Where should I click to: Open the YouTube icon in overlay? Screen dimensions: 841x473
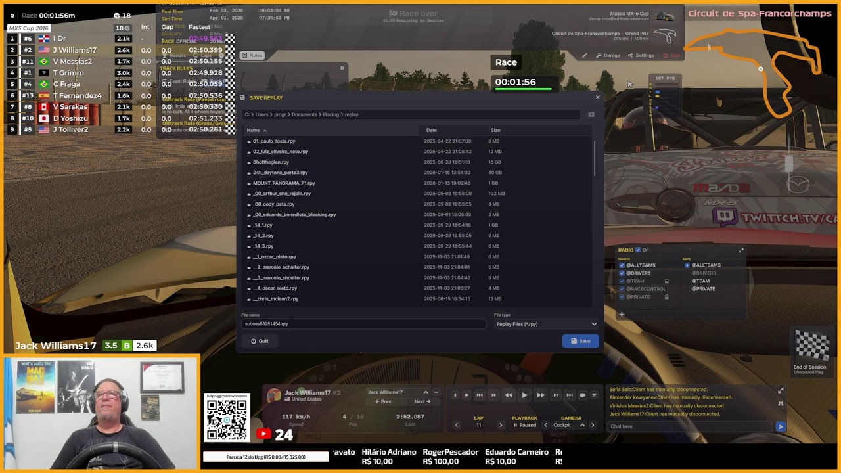263,434
